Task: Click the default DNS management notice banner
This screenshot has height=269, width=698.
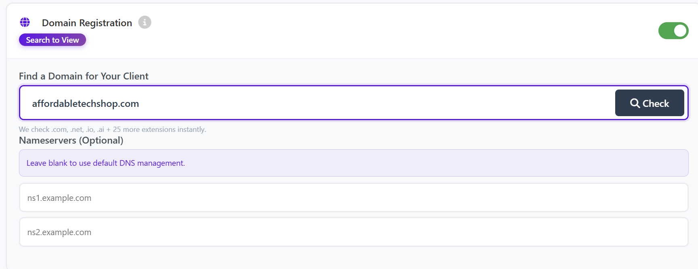Action: pyautogui.click(x=353, y=163)
